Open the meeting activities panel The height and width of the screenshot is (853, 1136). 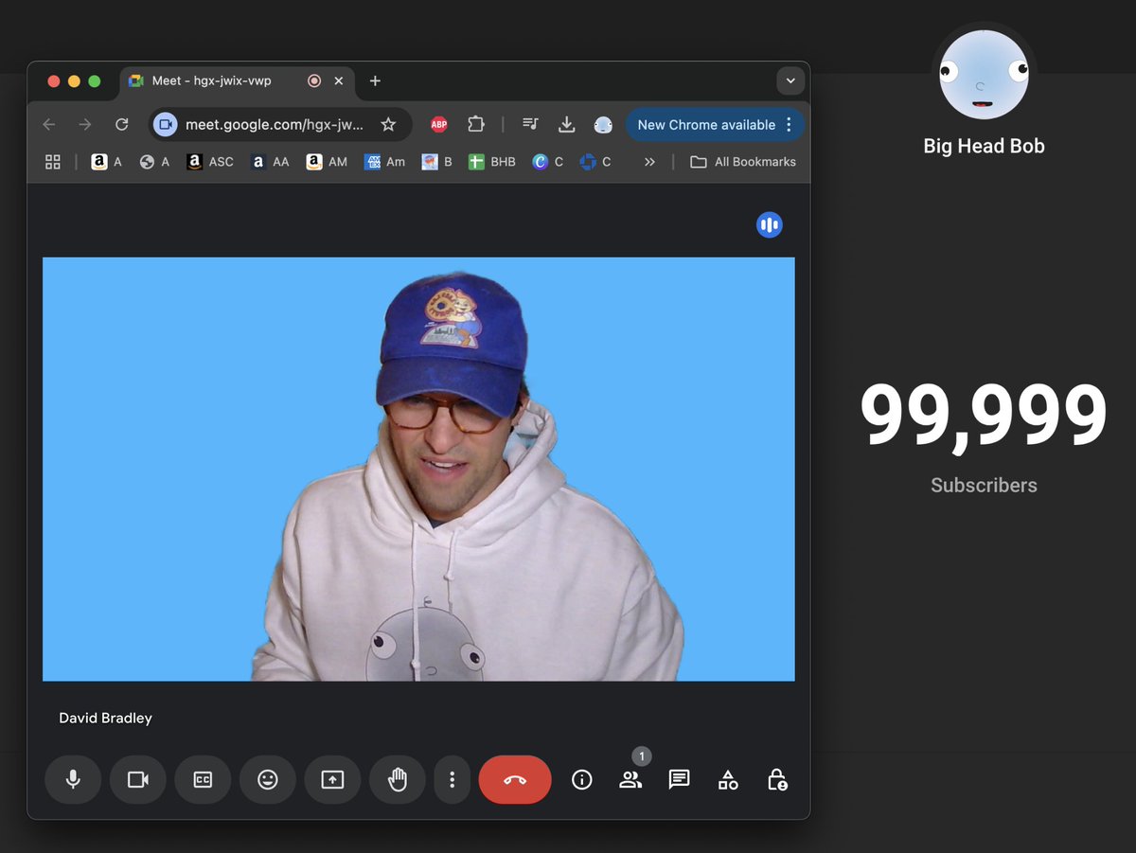coord(727,779)
